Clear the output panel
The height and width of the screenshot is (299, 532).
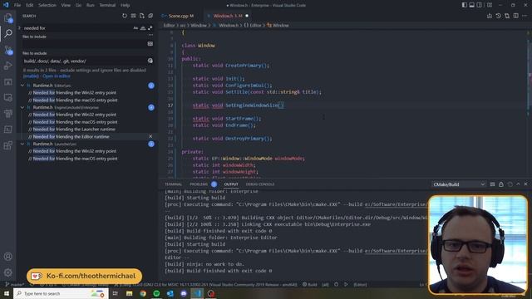tap(492, 184)
